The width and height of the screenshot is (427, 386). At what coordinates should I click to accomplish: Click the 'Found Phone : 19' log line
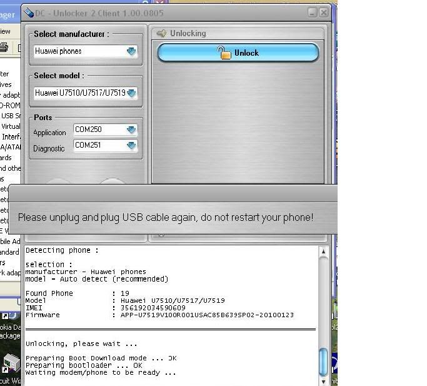tap(78, 293)
